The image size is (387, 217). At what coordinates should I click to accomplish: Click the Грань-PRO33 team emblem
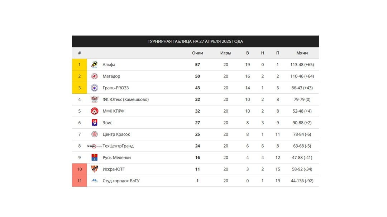click(94, 88)
